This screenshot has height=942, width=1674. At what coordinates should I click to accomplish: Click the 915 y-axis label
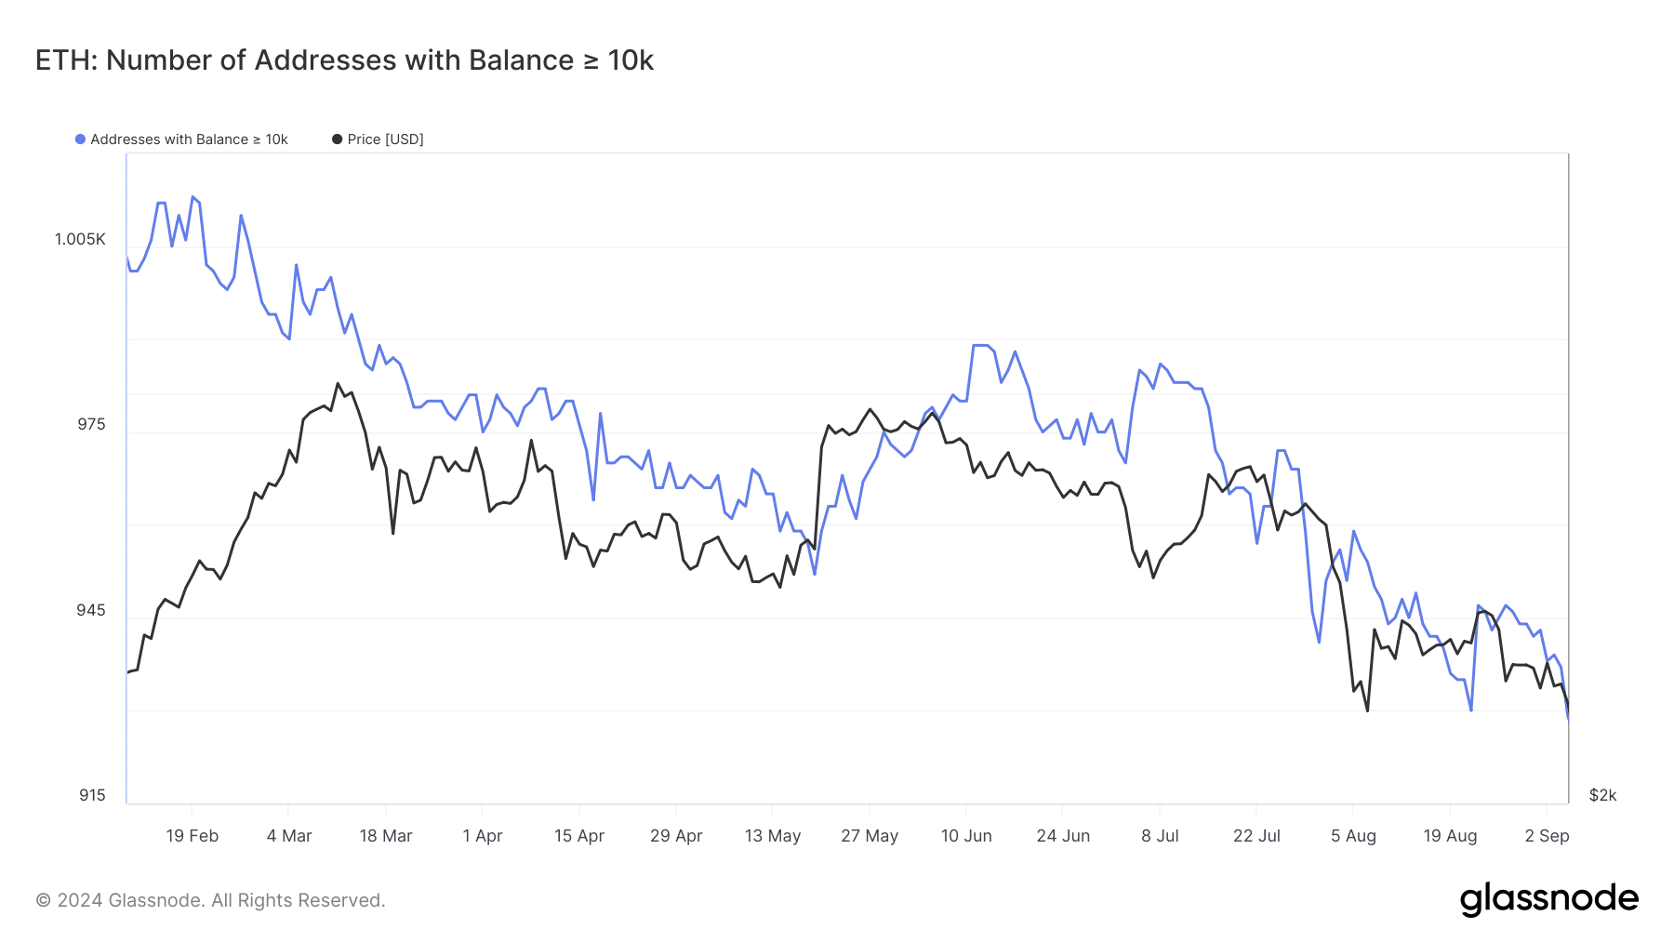(92, 795)
